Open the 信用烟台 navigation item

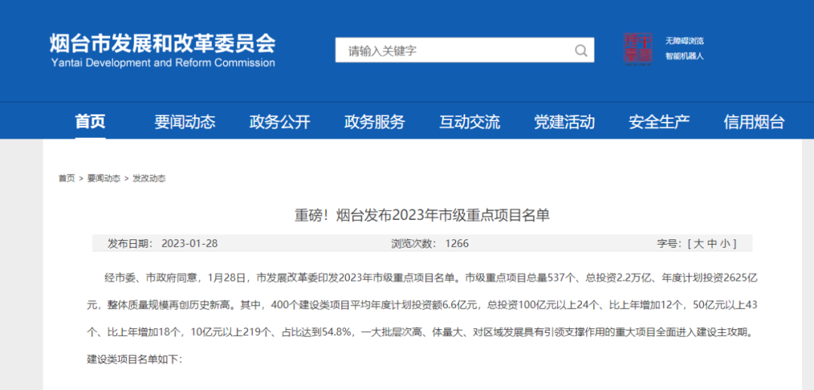754,121
